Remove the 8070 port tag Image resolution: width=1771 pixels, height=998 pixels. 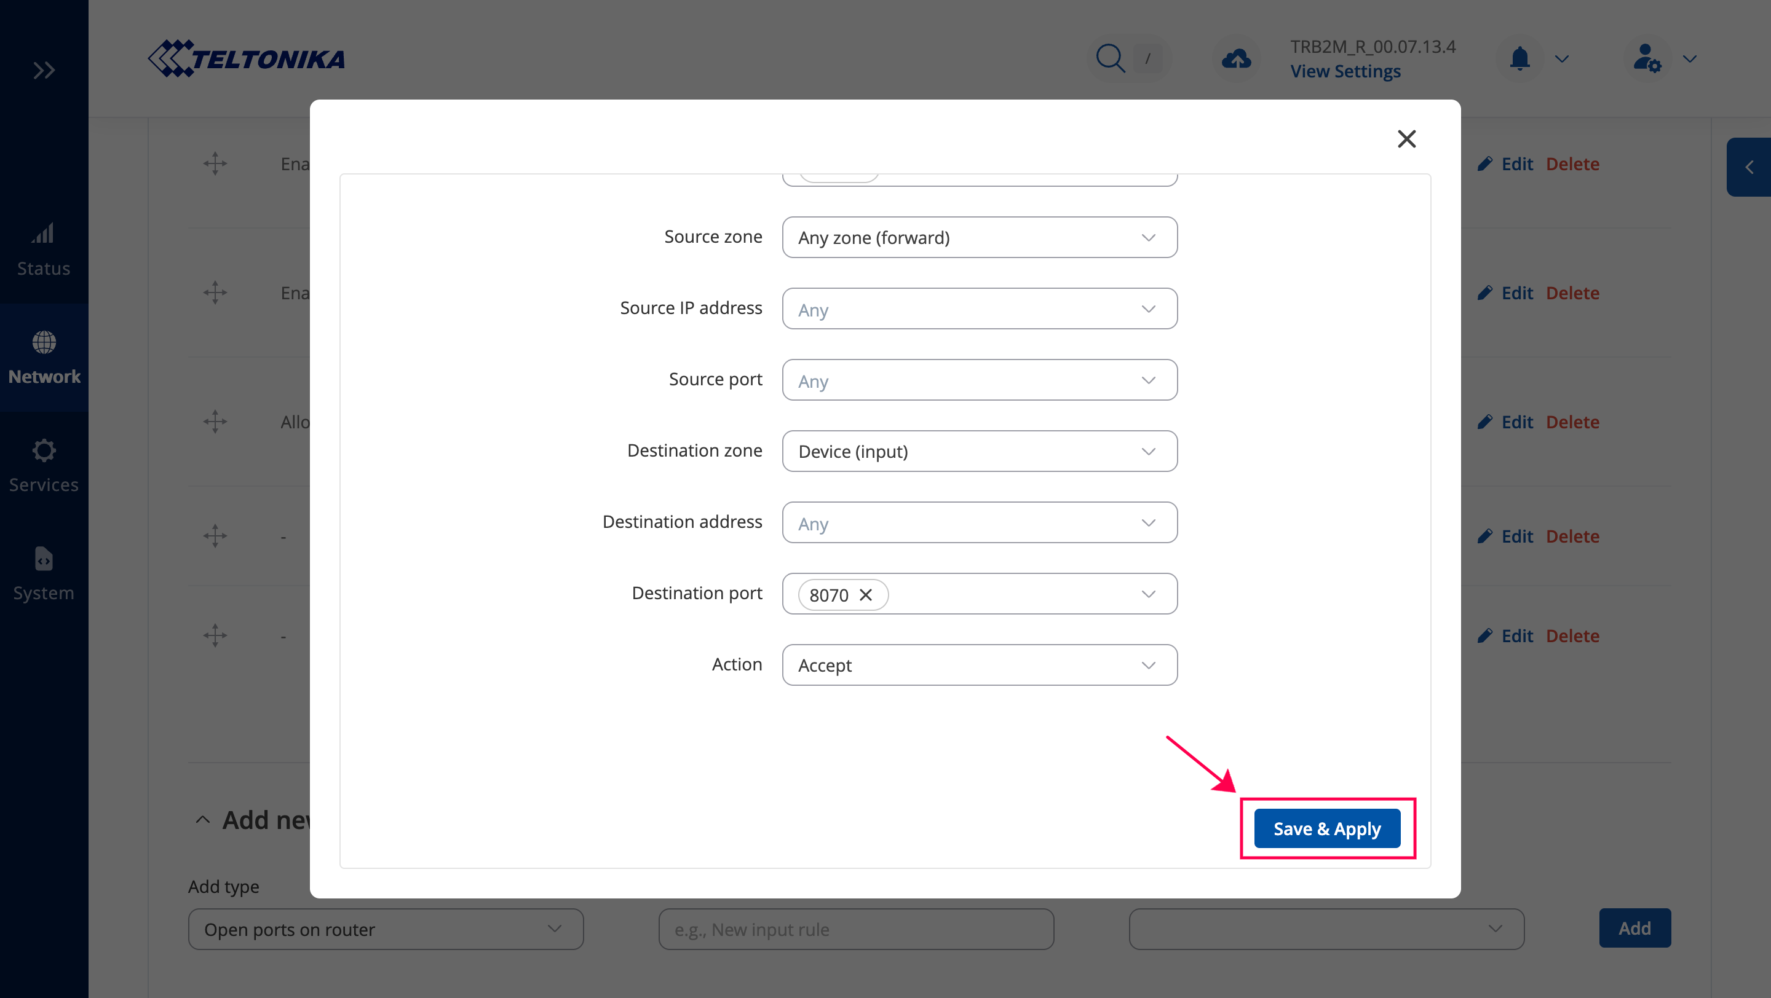(866, 595)
